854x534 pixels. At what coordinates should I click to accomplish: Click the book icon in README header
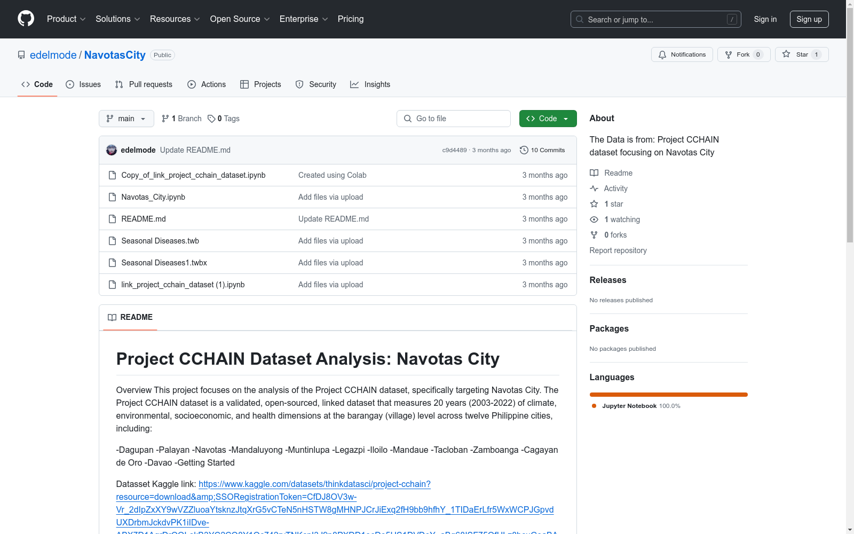(112, 317)
